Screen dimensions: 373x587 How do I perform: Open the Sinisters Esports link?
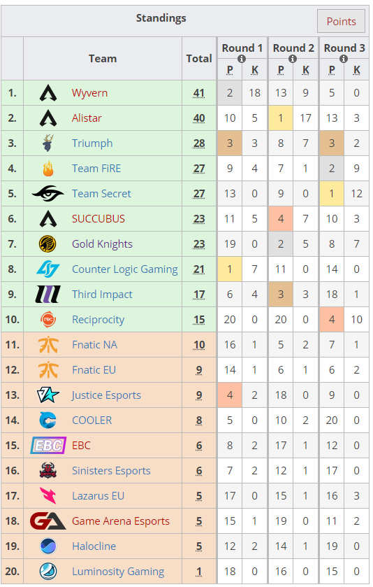[111, 471]
